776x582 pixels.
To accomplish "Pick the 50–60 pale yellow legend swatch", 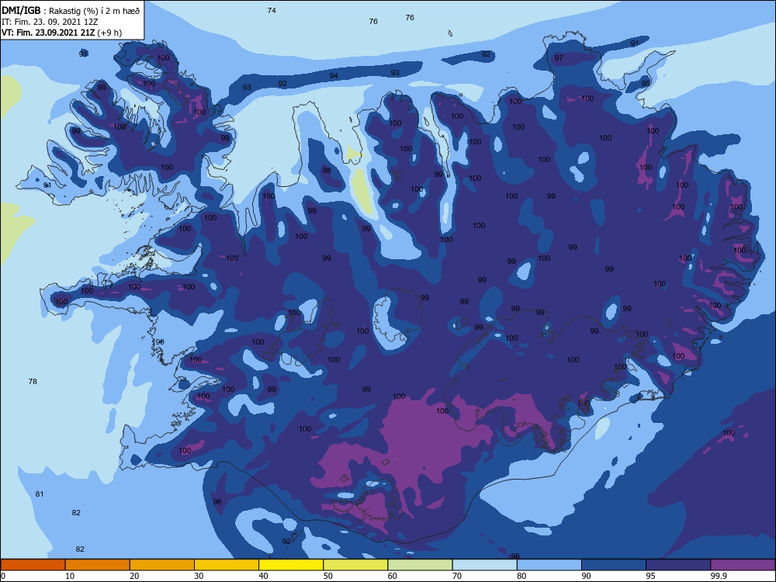I will tap(355, 565).
